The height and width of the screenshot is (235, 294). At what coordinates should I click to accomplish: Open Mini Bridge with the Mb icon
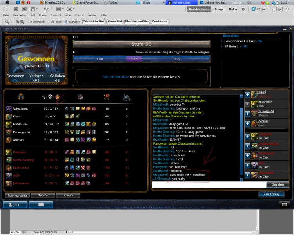pyautogui.click(x=24, y=9)
